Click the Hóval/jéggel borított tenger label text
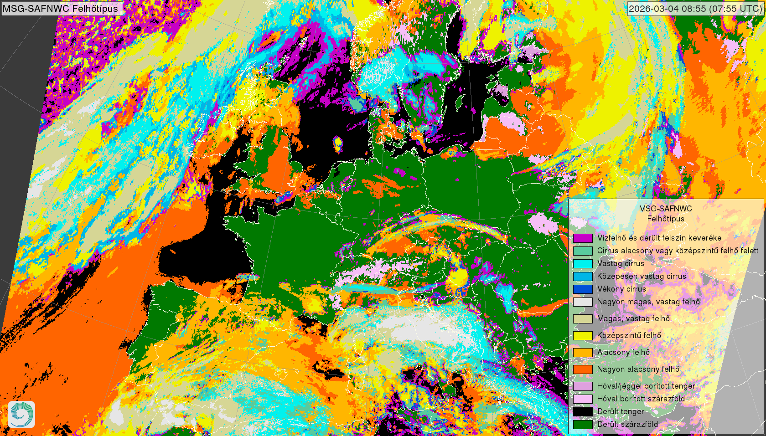Screen dimensions: 766x436 coord(646,386)
